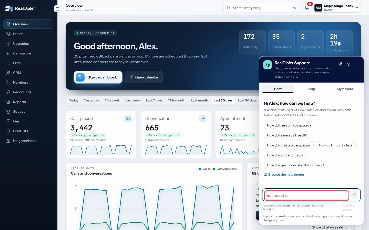The height and width of the screenshot is (230, 369).
Task: Open Numbers in the sidebar
Action: tap(29, 83)
